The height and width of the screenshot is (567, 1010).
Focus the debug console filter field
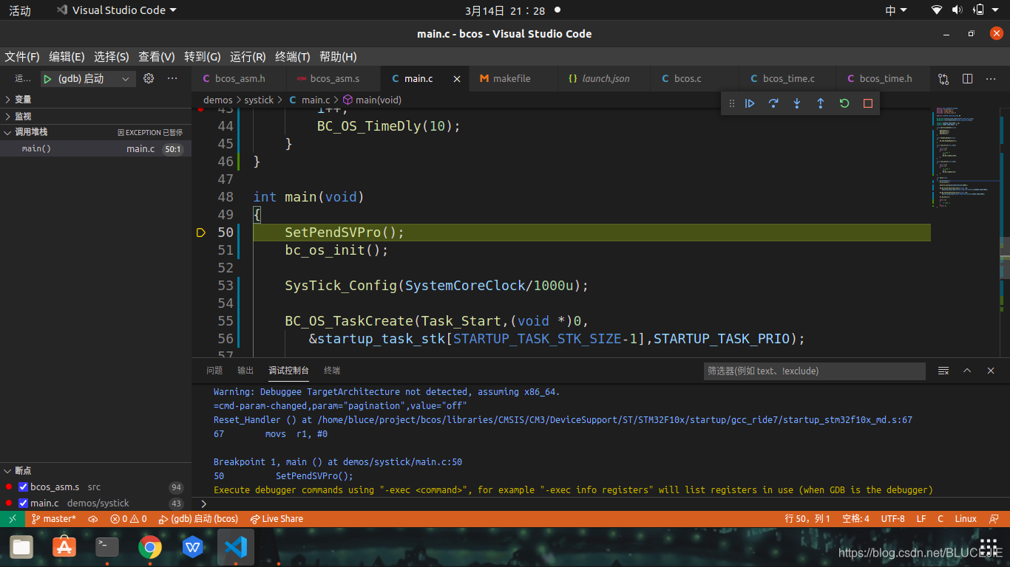(x=815, y=371)
